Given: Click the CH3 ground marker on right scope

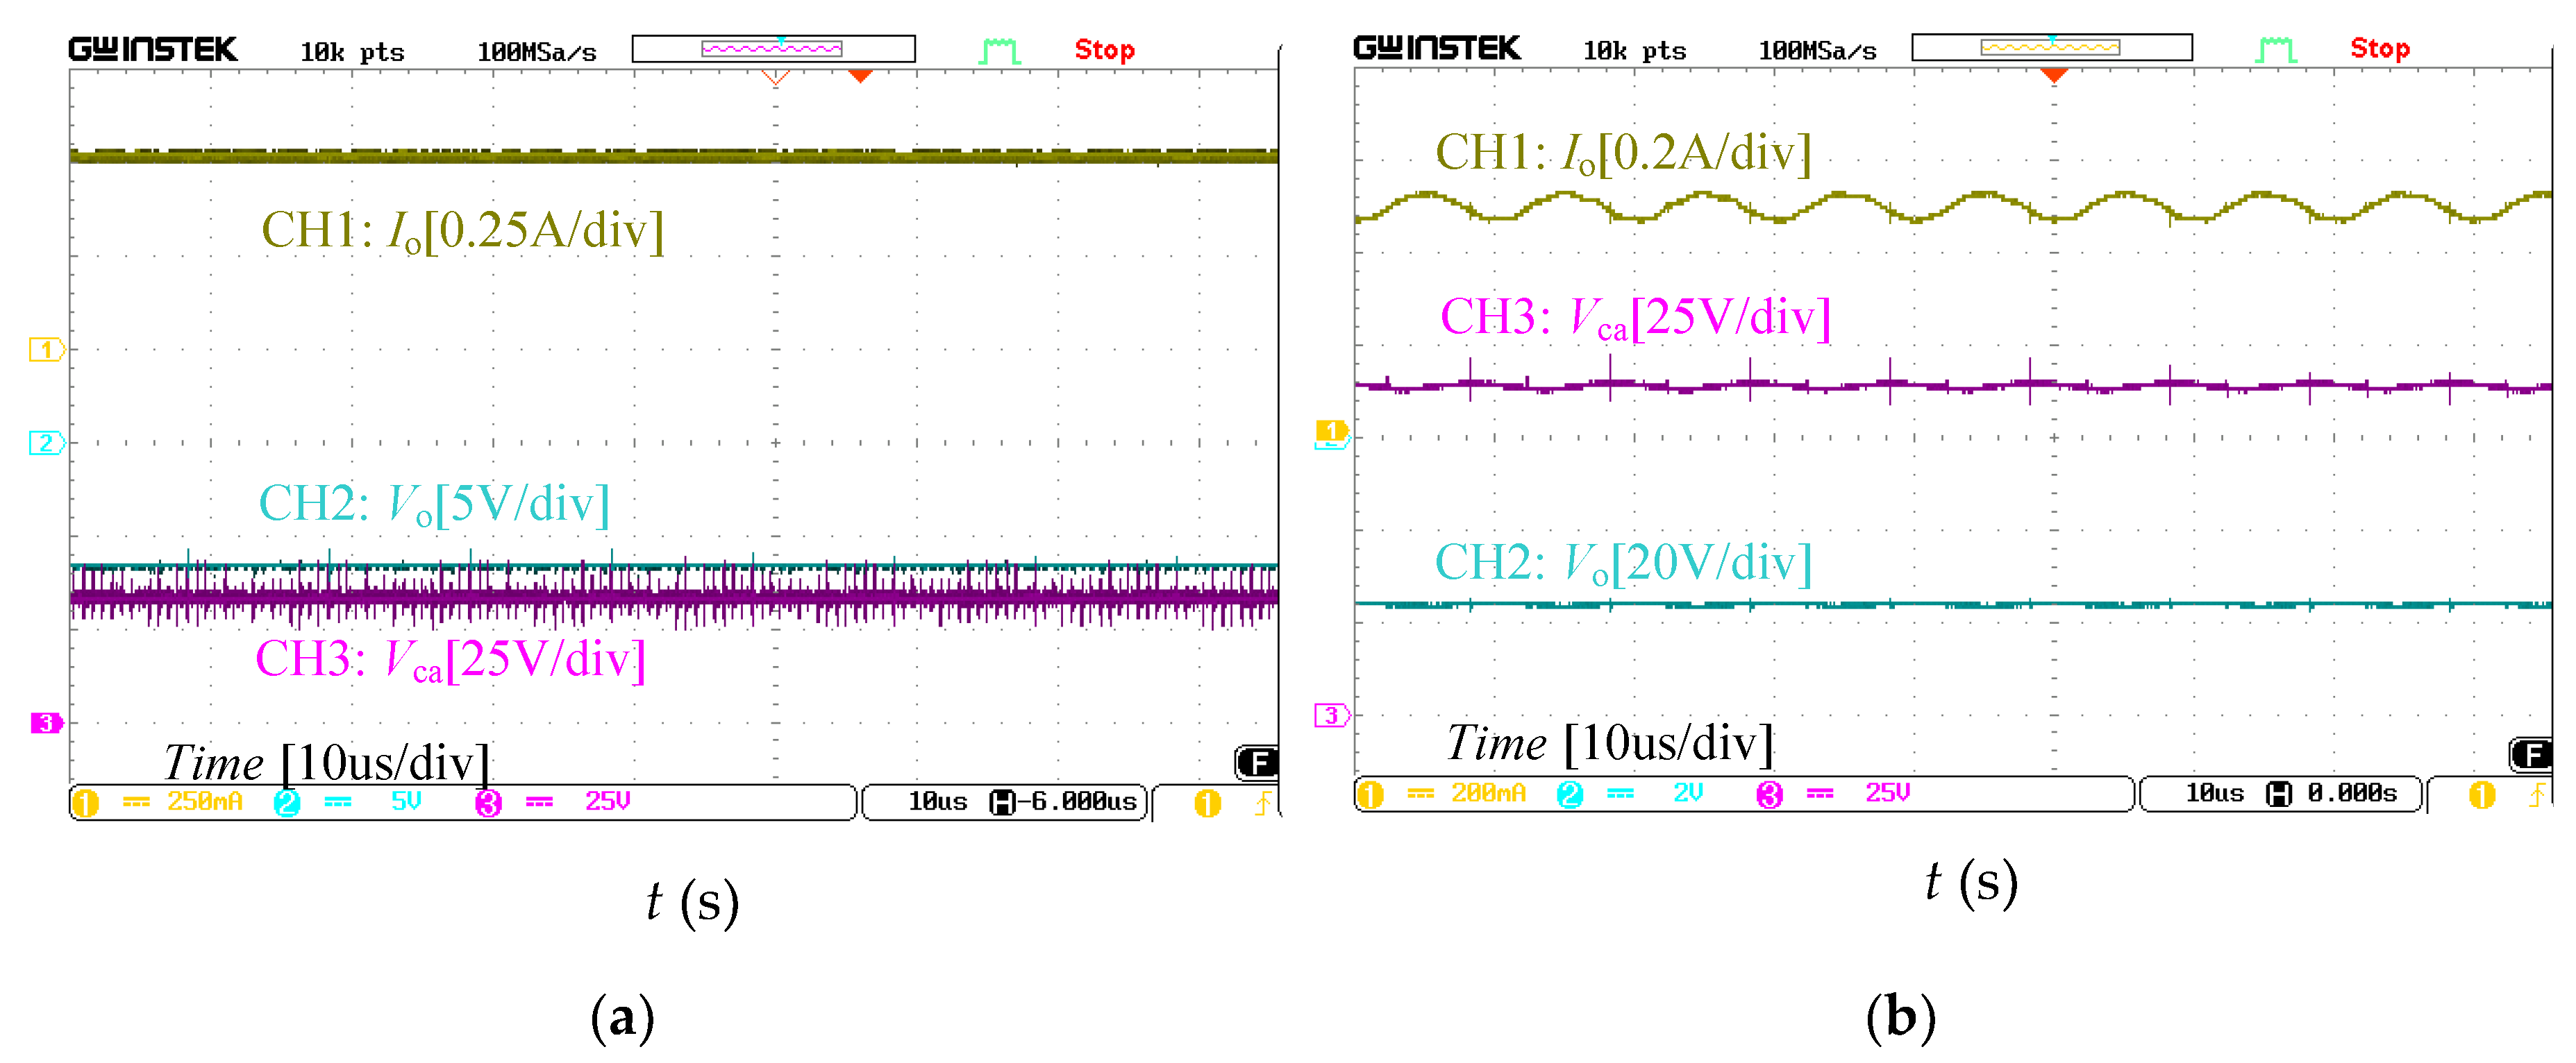Looking at the screenshot, I should tap(1331, 715).
